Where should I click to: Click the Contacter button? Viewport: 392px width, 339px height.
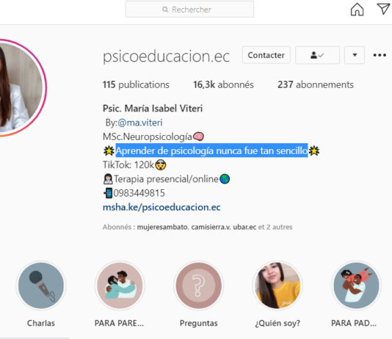(266, 55)
